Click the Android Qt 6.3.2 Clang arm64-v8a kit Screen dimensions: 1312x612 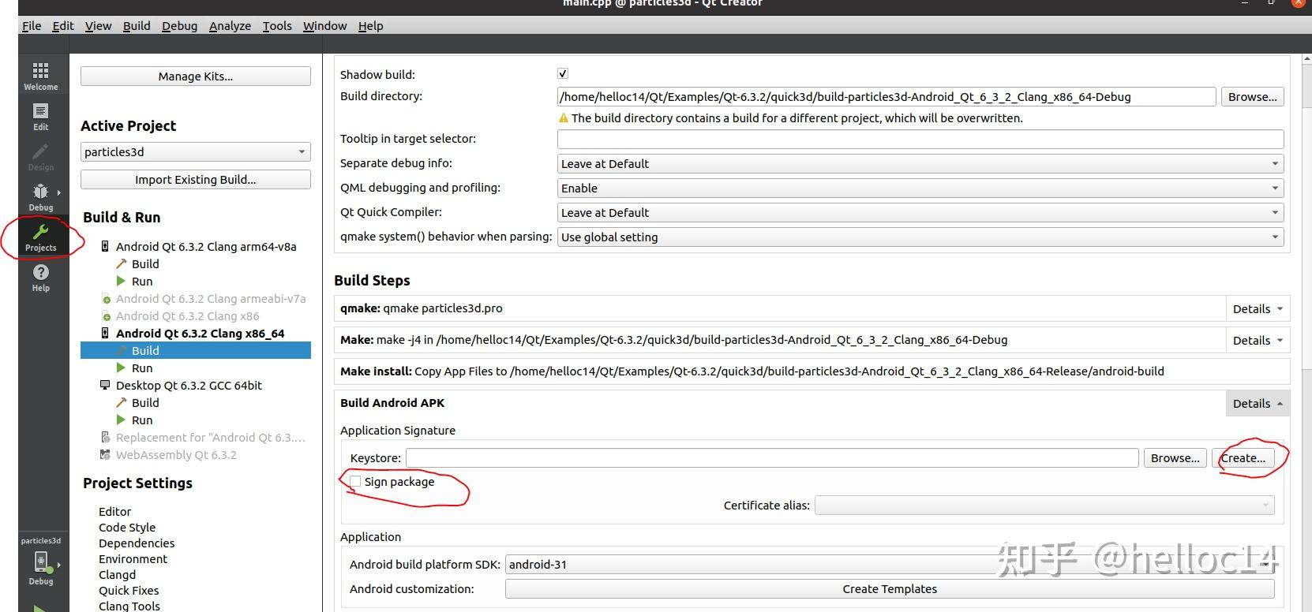point(206,247)
